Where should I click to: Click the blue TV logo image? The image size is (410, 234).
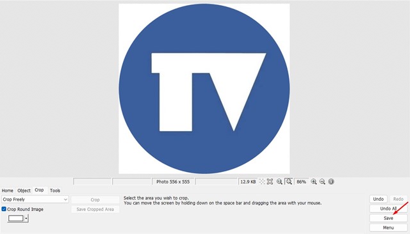click(204, 88)
